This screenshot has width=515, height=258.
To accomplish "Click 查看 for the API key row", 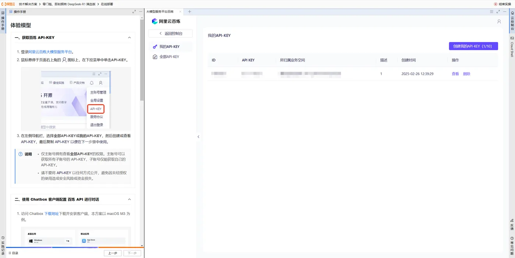I will tap(455, 74).
